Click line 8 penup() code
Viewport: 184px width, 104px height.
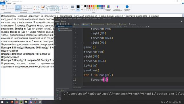90,47
